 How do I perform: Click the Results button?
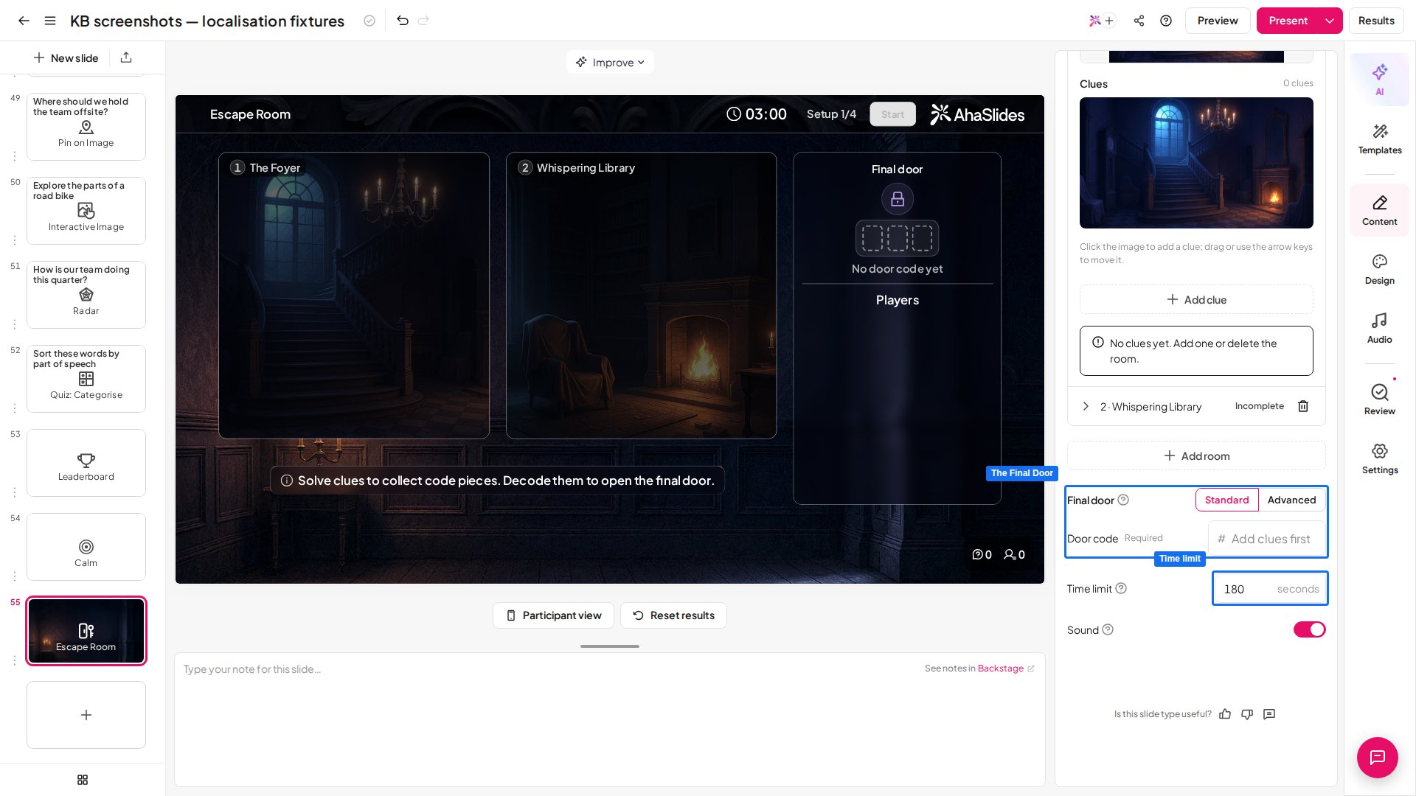pyautogui.click(x=1376, y=21)
